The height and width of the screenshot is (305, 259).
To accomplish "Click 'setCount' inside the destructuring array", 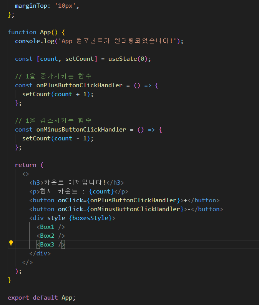I will point(80,59).
